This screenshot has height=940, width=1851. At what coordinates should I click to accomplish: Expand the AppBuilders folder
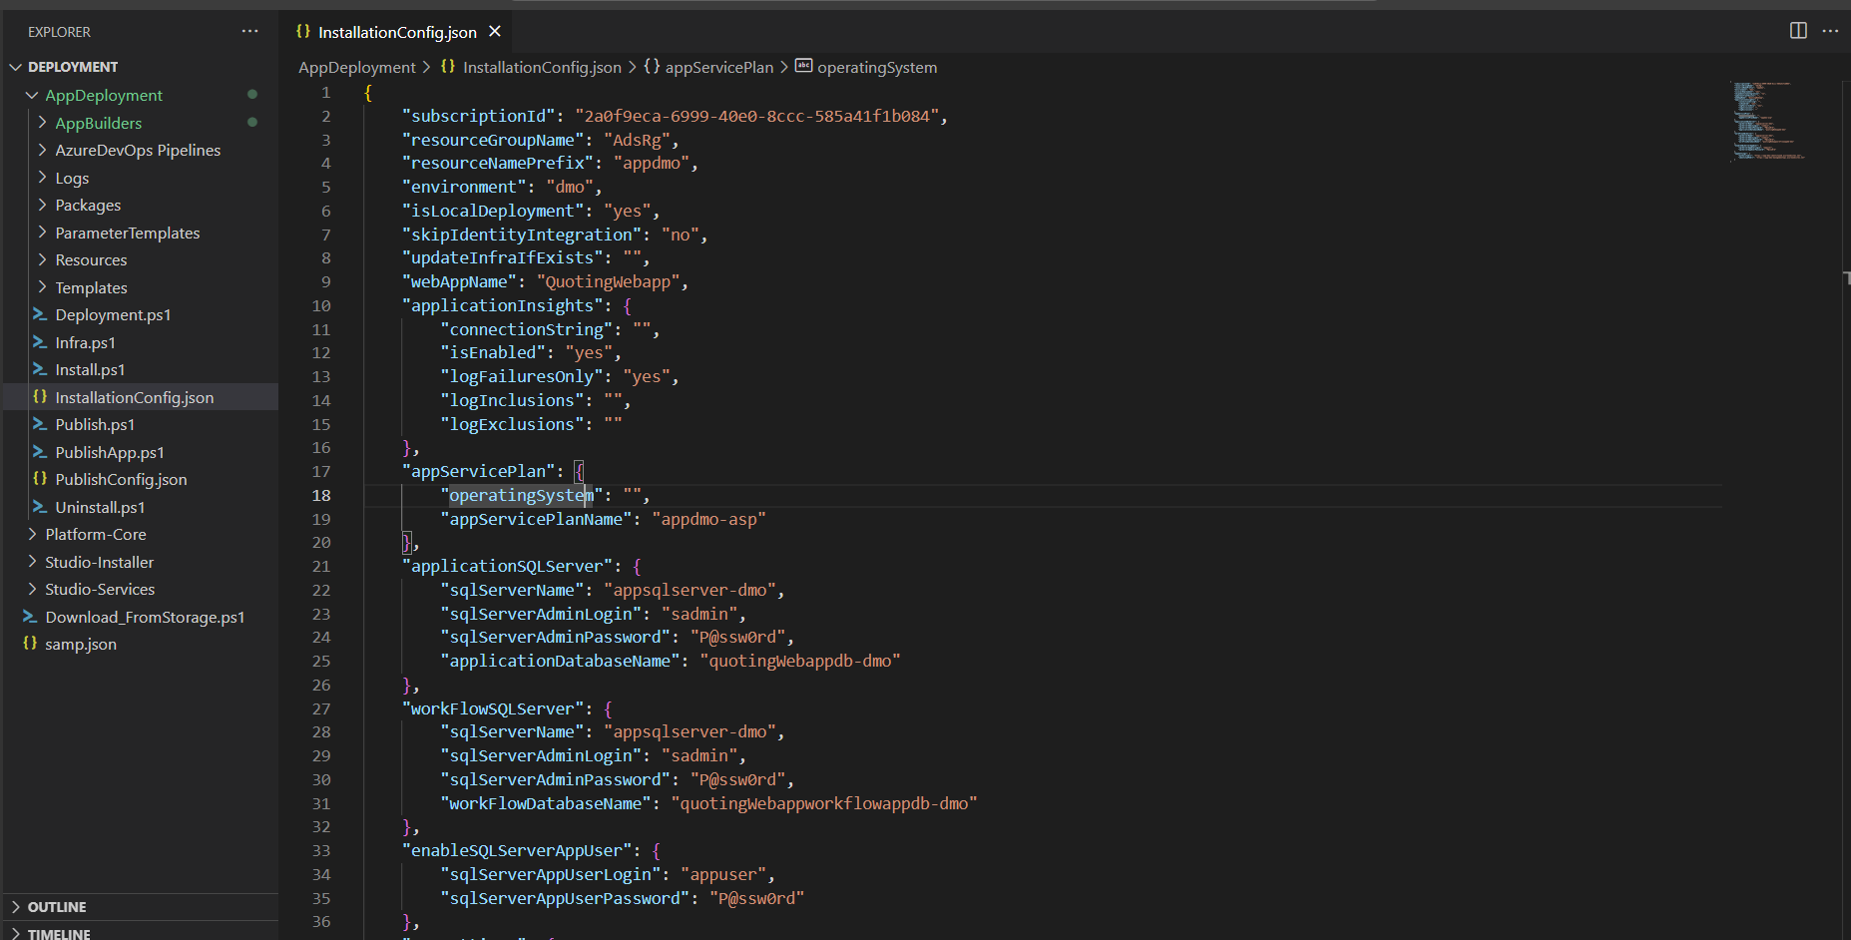point(42,122)
